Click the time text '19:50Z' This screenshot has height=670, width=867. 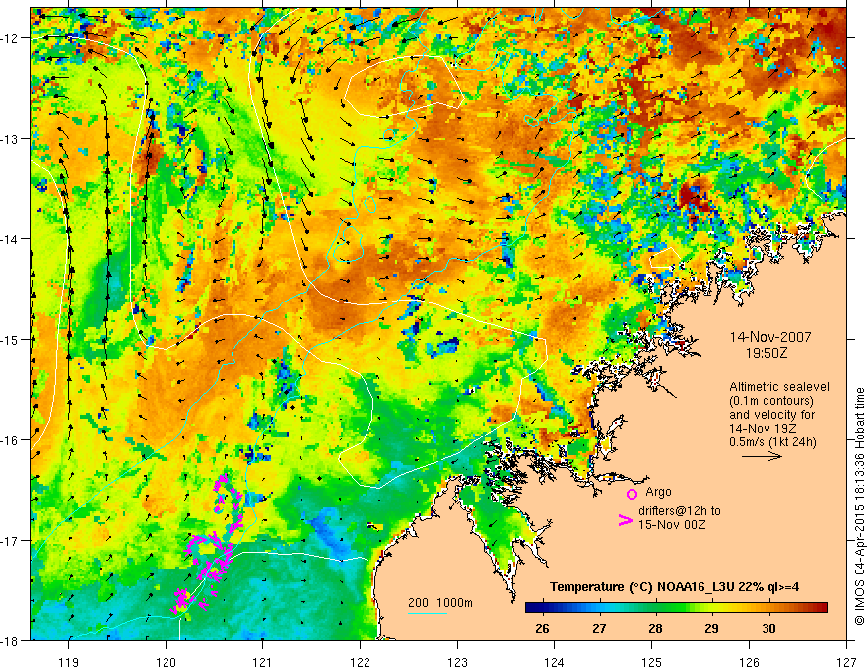[x=766, y=353]
